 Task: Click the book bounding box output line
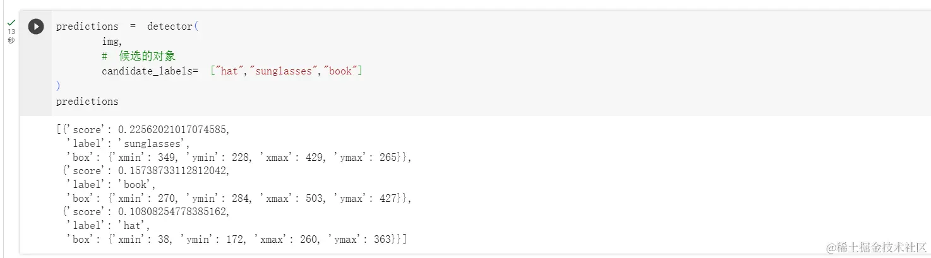click(x=239, y=198)
